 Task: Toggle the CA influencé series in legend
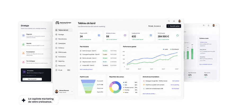point(175,49)
